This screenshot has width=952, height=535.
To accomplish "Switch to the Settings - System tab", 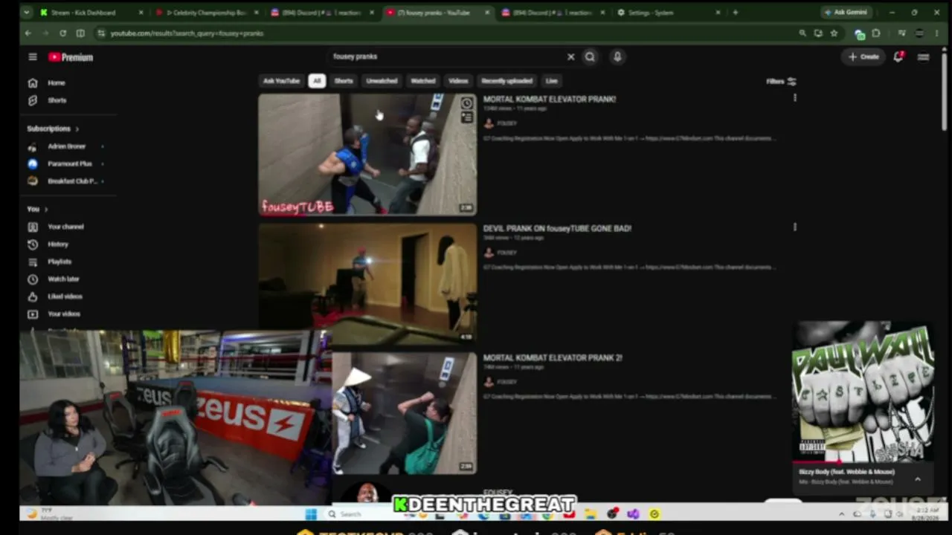I will tap(668, 13).
